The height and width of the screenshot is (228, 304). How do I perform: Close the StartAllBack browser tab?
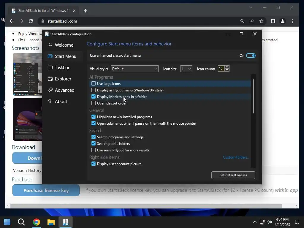click(x=74, y=11)
